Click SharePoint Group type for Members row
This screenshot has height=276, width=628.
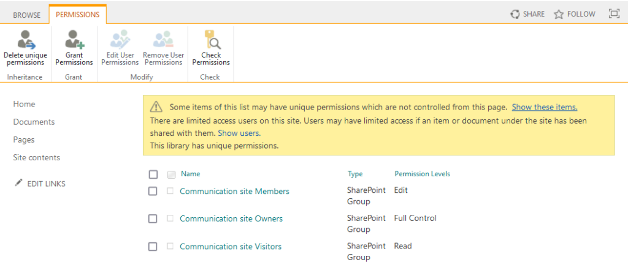point(366,196)
